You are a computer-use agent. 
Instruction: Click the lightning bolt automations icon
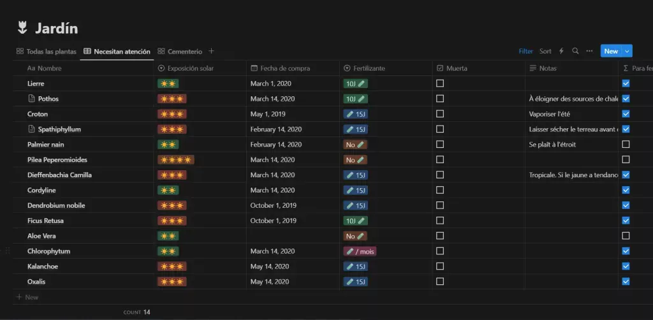click(561, 51)
